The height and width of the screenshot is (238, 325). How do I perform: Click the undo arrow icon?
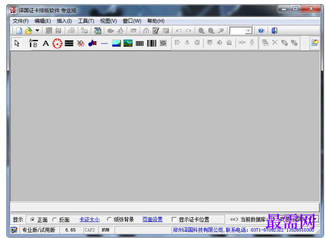[x=179, y=31]
